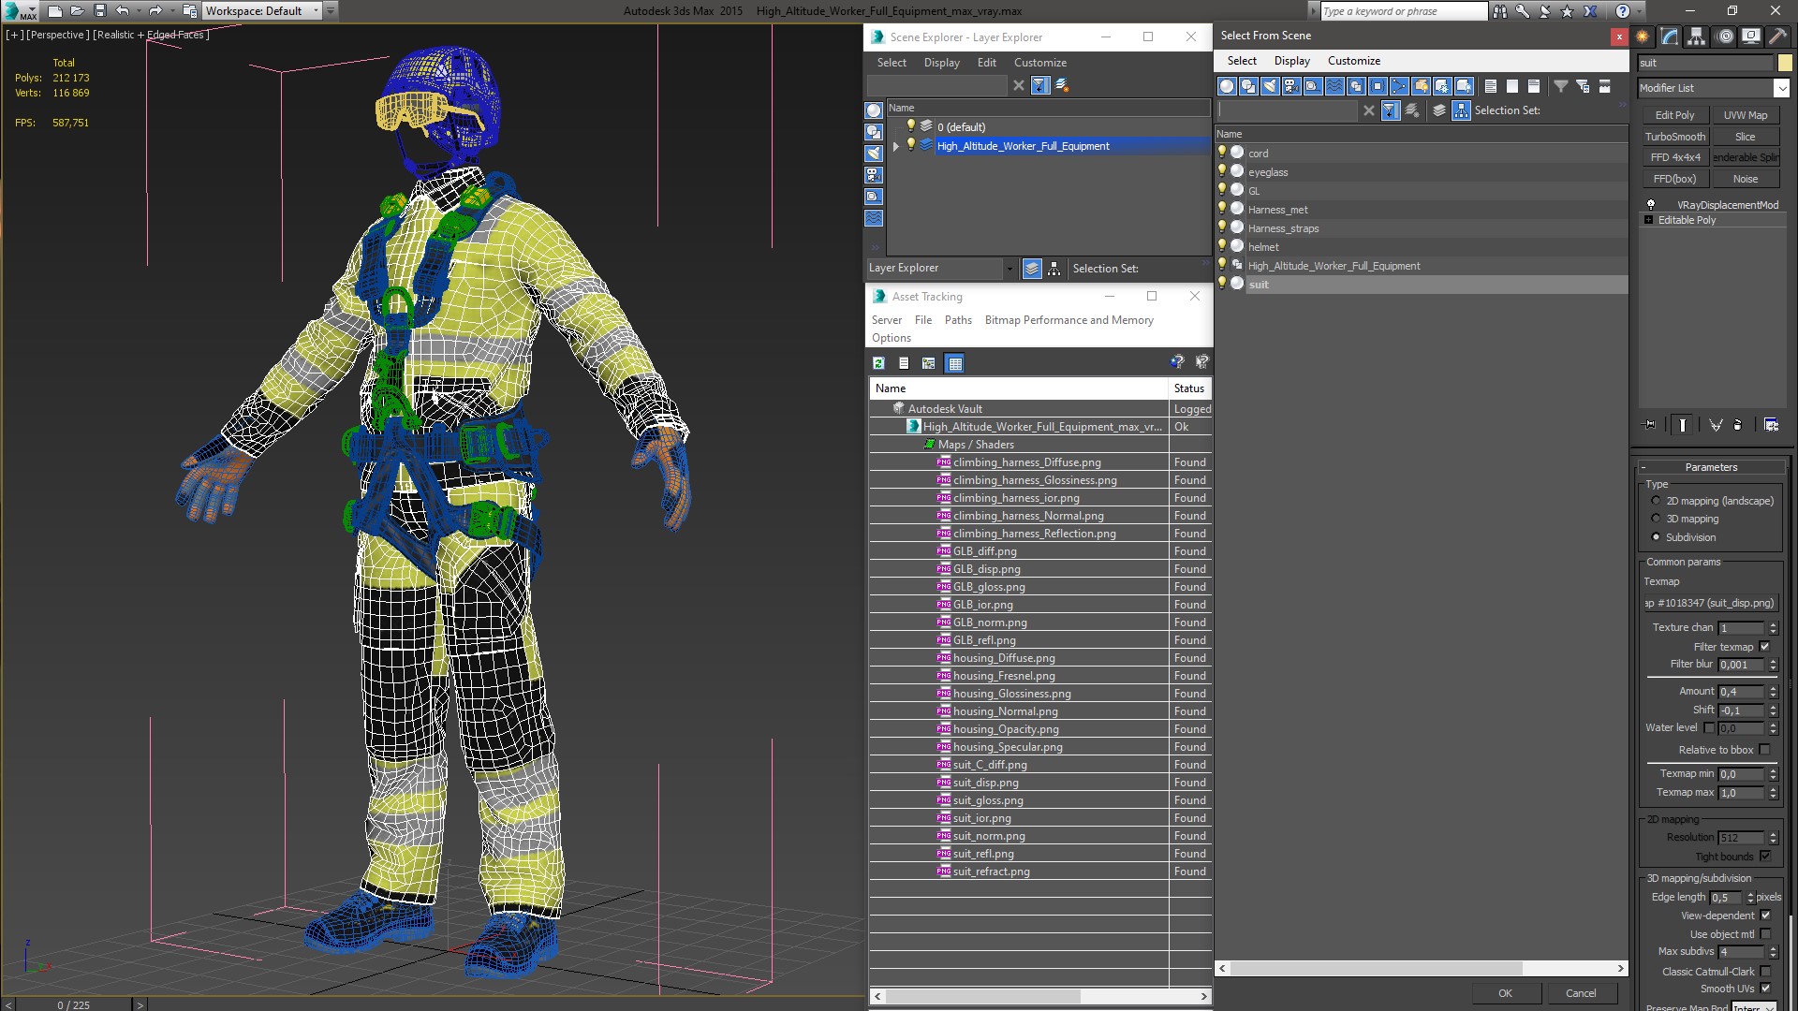Select the 3D mapping radio button
1798x1011 pixels.
click(1656, 519)
